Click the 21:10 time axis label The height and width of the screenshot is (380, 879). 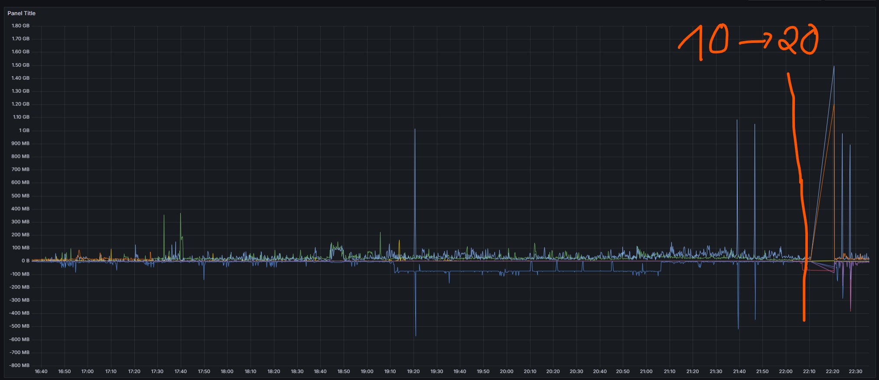670,372
